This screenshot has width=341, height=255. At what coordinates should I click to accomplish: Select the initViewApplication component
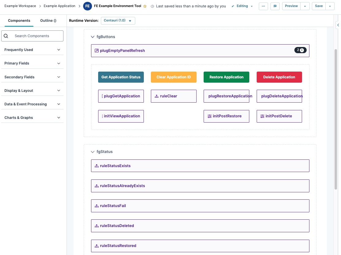pos(121,116)
